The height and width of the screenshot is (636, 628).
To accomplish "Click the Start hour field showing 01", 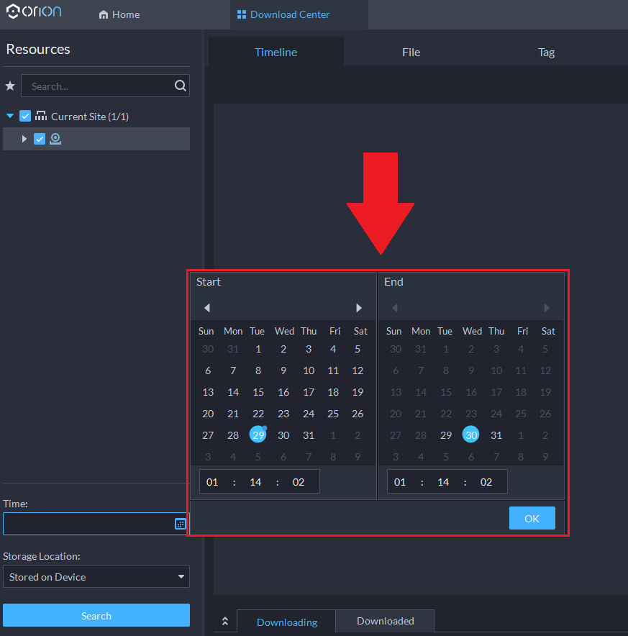I will (212, 482).
